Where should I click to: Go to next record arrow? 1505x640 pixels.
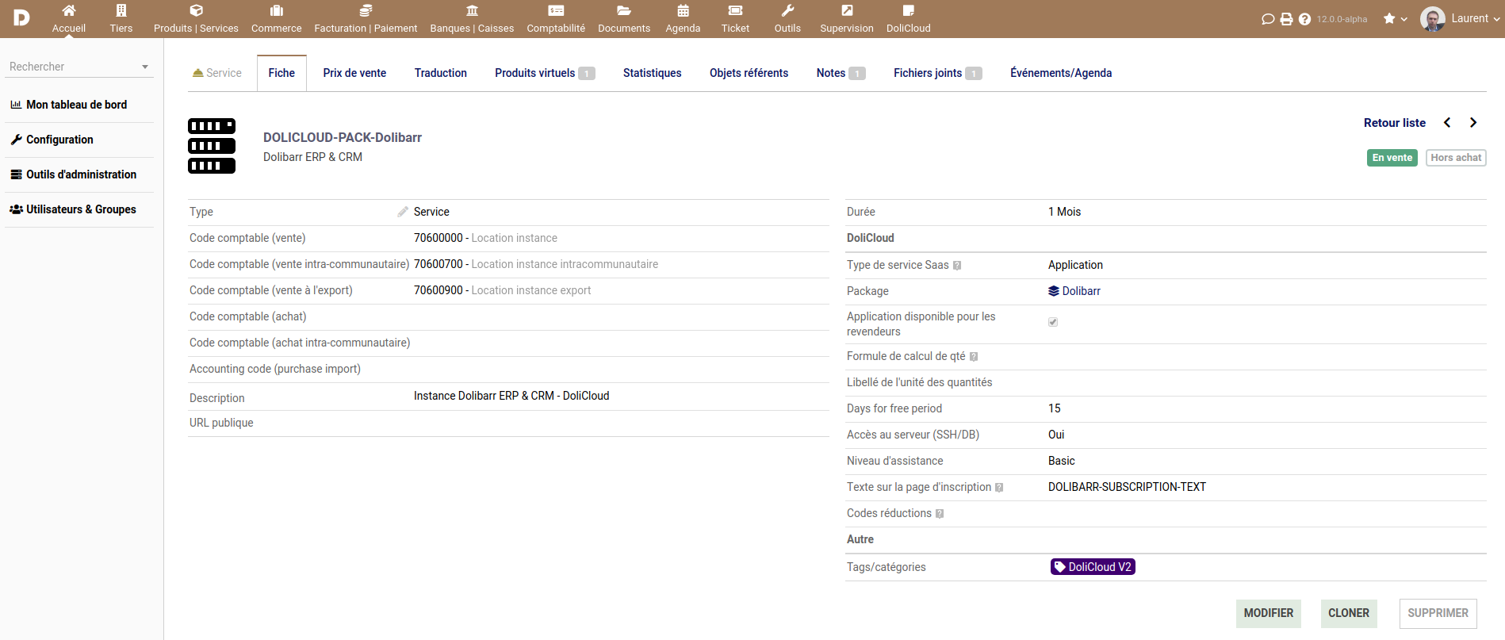point(1473,123)
